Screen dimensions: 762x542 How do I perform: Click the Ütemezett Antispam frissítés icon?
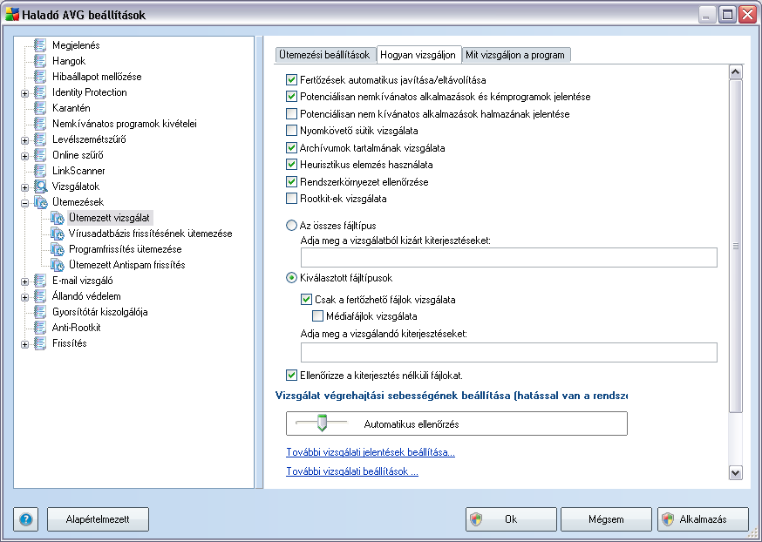58,265
